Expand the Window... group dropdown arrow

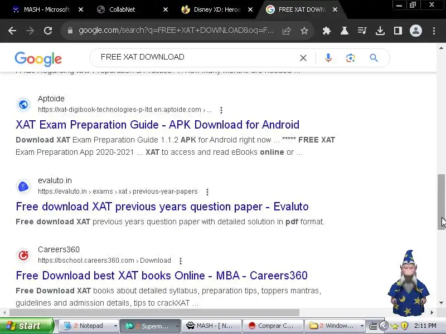[362, 326]
